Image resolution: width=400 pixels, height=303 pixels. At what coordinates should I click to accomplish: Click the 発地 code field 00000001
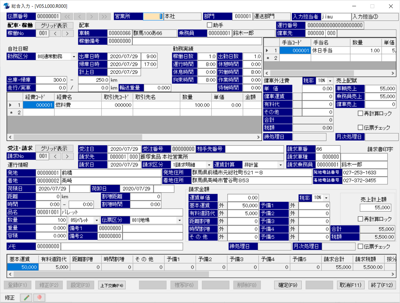[48, 173]
